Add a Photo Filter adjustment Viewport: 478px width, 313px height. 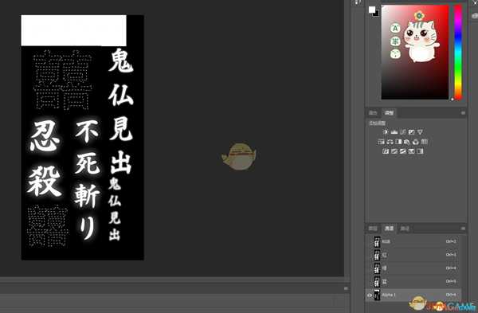(x=407, y=142)
